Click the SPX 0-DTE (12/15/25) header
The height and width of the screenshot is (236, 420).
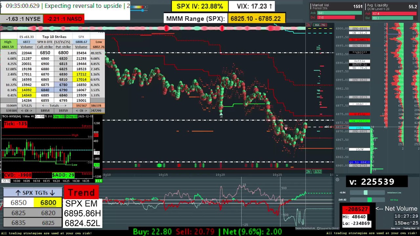click(54, 42)
